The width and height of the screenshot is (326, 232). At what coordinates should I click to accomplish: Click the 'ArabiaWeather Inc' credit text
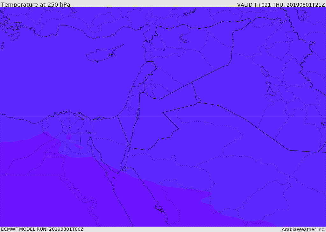pos(303,229)
